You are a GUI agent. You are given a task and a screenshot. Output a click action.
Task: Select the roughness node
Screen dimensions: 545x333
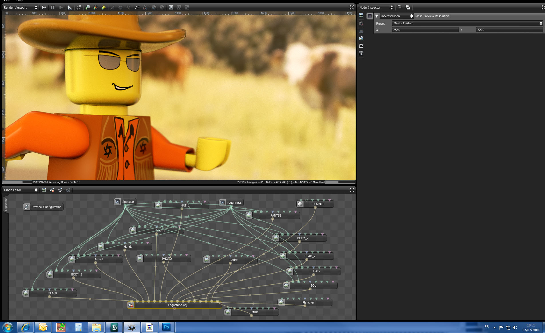point(231,203)
